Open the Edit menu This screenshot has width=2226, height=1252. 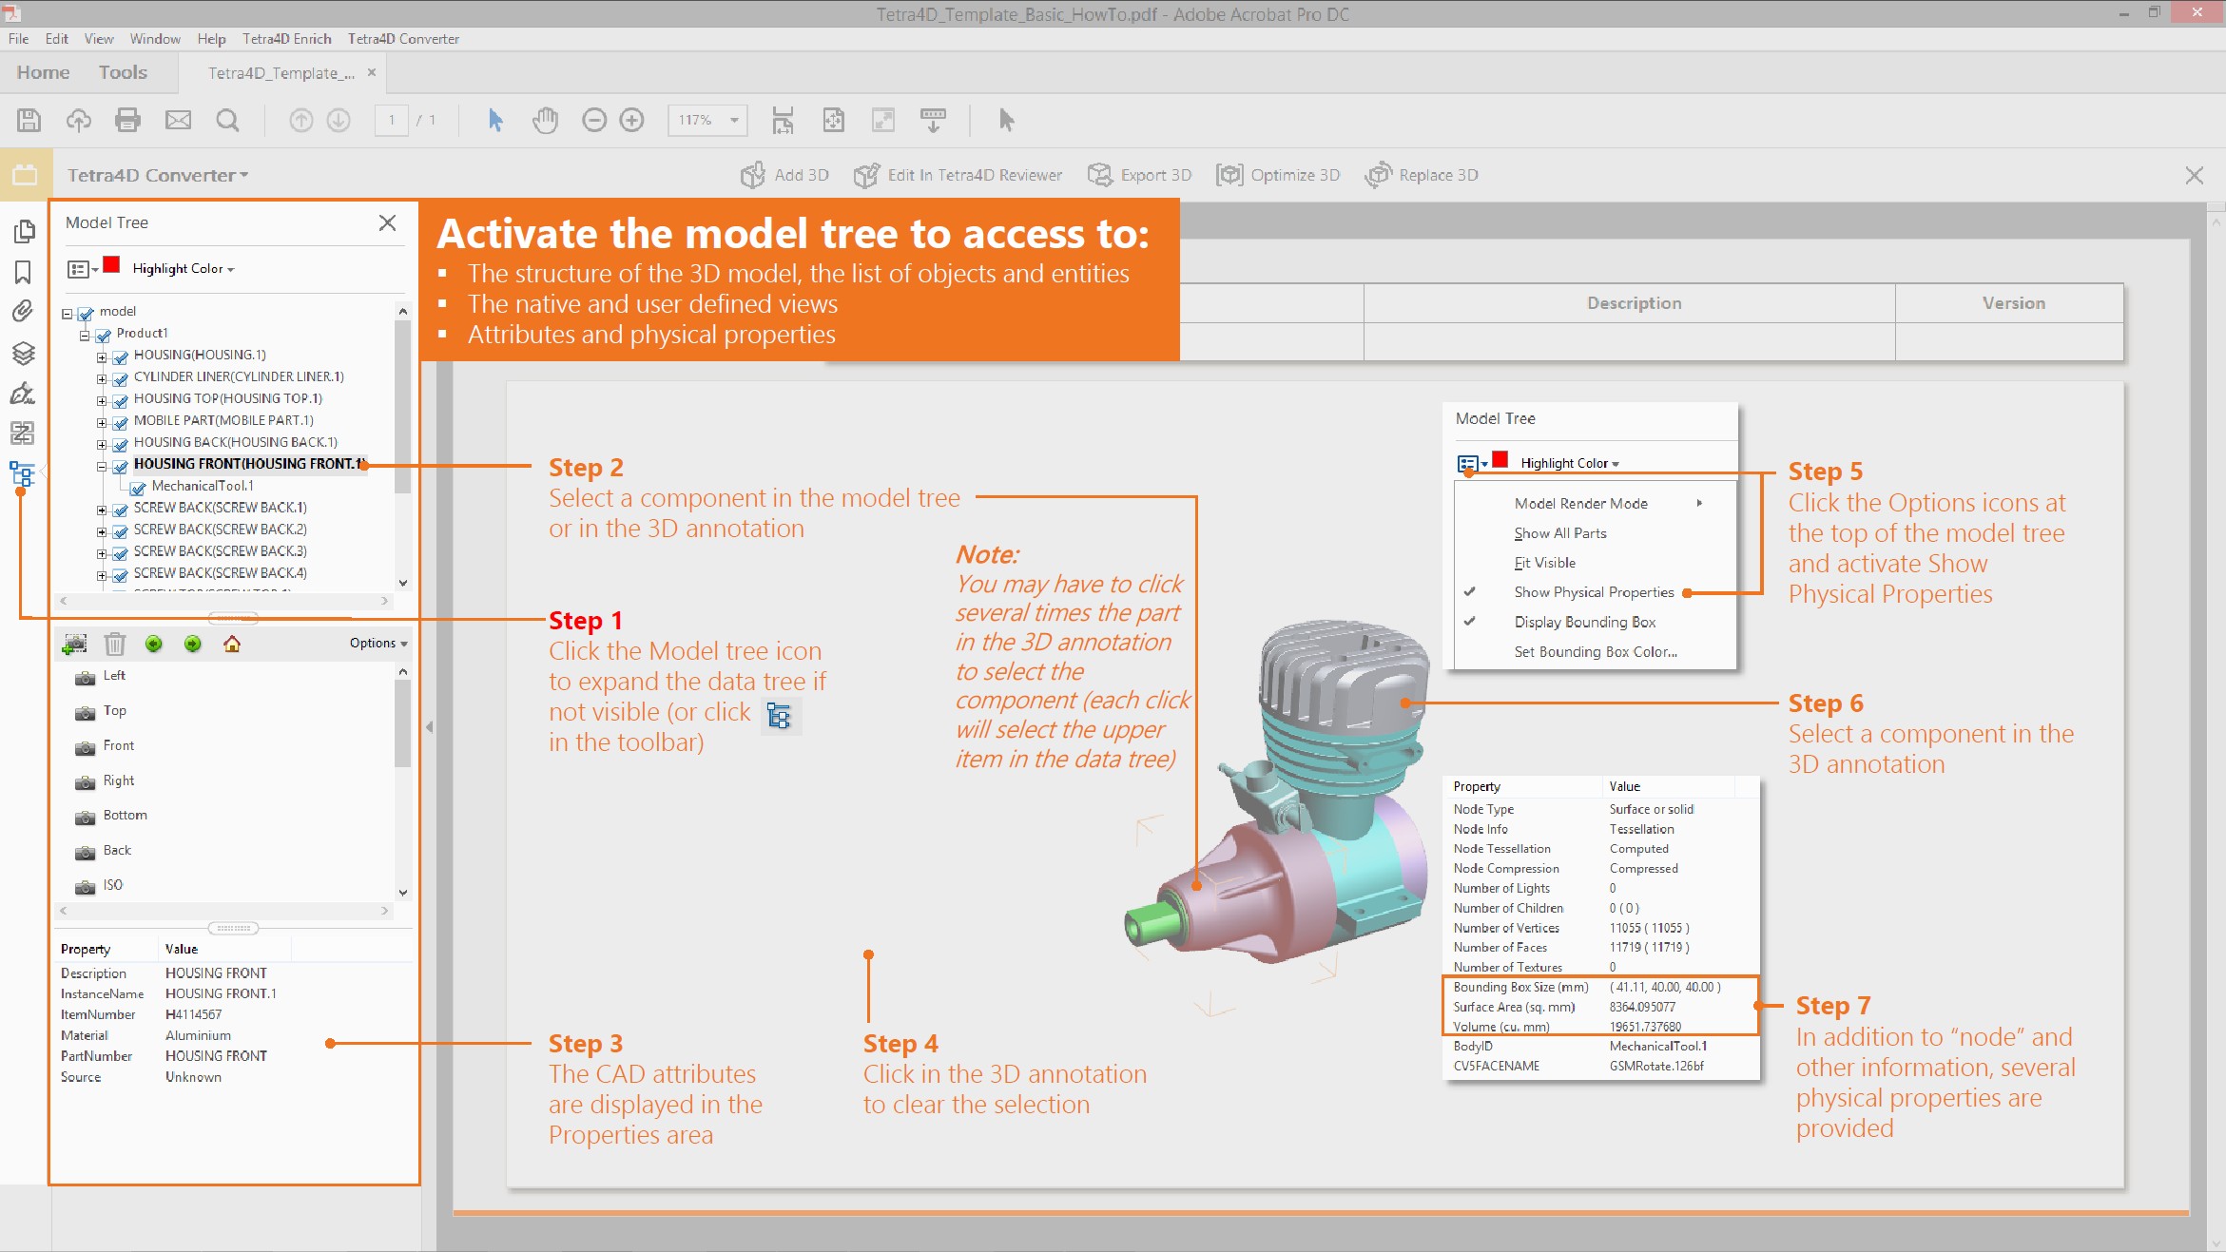(x=57, y=39)
